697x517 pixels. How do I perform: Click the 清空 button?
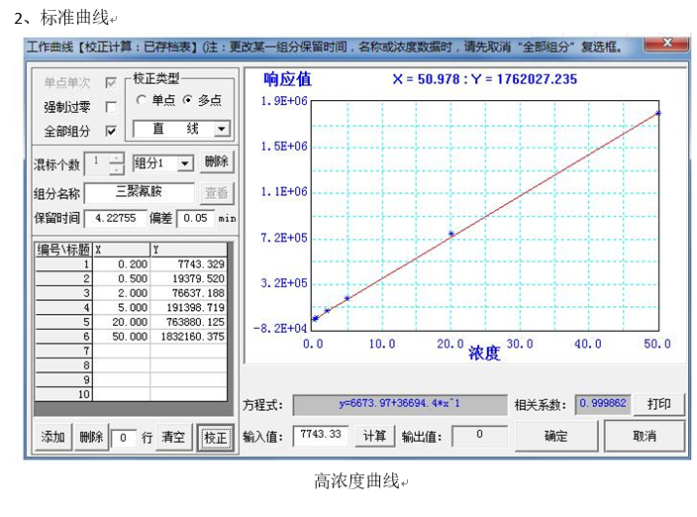173,438
